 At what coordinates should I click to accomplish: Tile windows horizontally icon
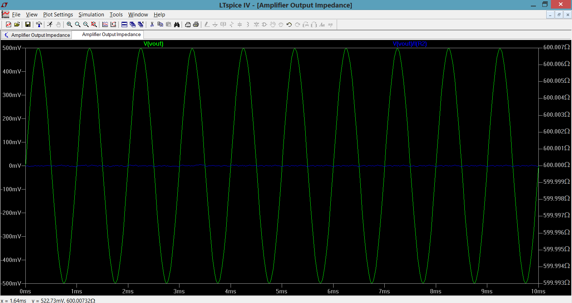[124, 24]
